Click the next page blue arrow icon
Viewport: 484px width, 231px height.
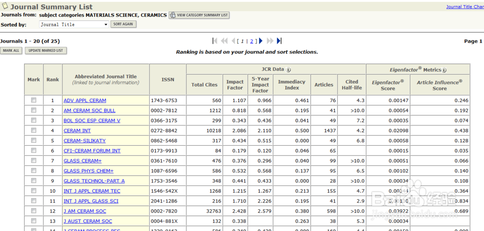(x=261, y=41)
